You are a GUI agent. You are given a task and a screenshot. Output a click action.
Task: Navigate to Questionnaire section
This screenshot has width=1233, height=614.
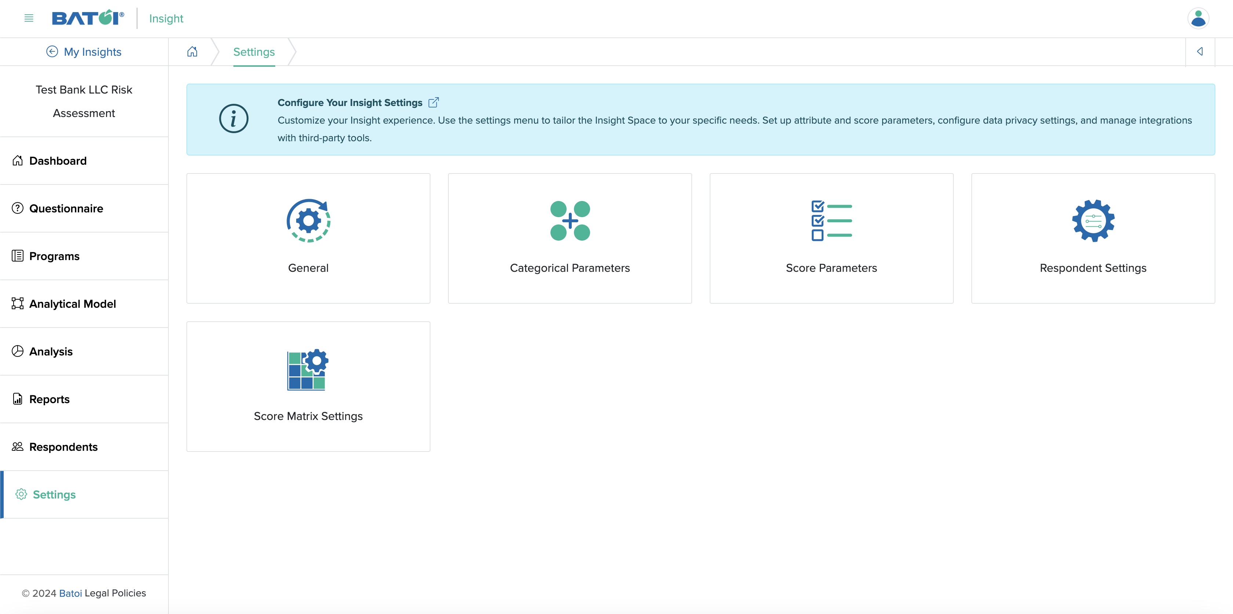click(x=66, y=208)
